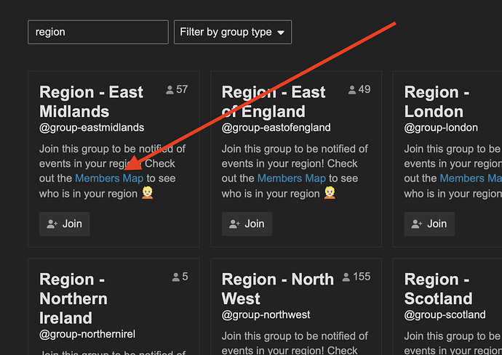Click the search field containing "region"

98,32
